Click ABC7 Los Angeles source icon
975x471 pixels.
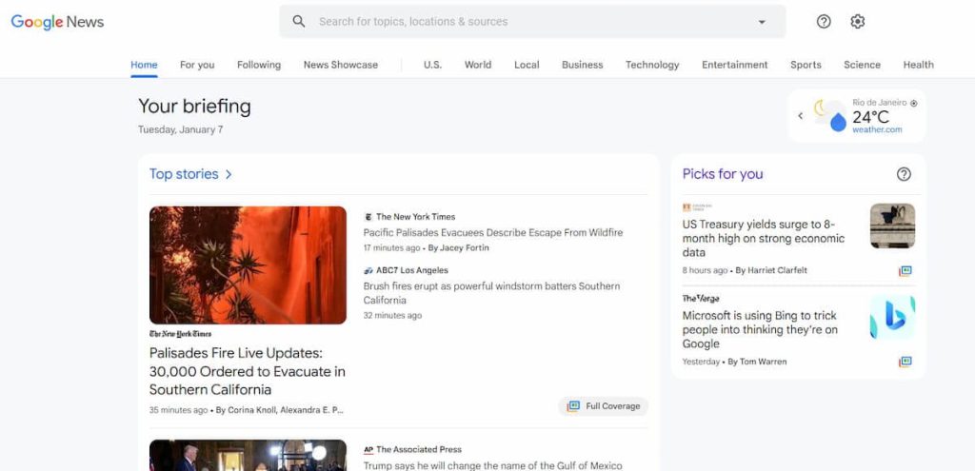[368, 270]
